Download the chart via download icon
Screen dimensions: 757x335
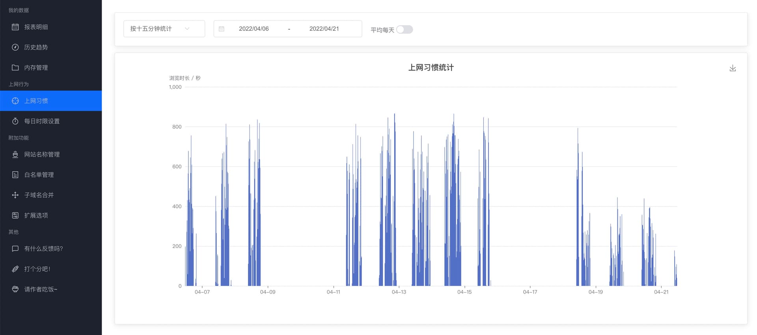733,68
